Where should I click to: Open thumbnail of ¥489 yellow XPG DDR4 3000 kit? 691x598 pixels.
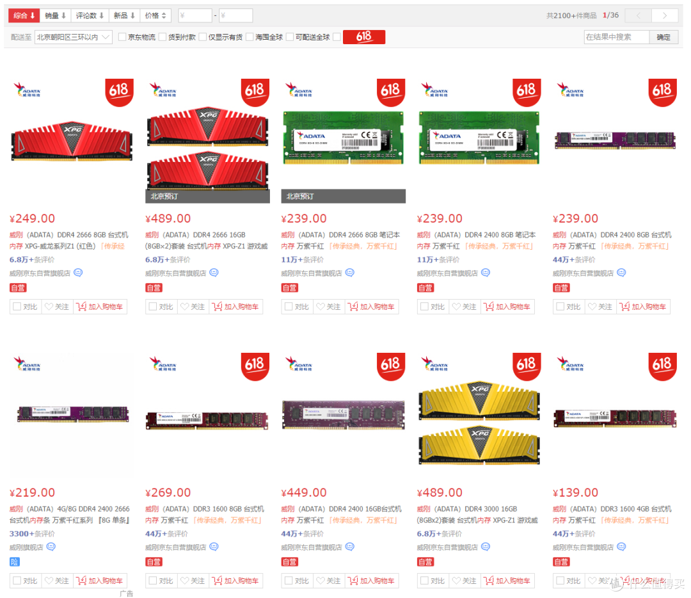pyautogui.click(x=479, y=414)
